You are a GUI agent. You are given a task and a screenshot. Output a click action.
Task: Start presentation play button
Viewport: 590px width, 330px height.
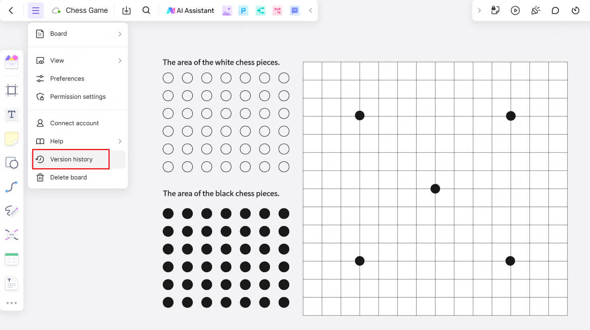[515, 10]
